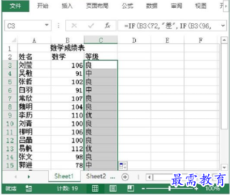Select column E header

pos(167,40)
